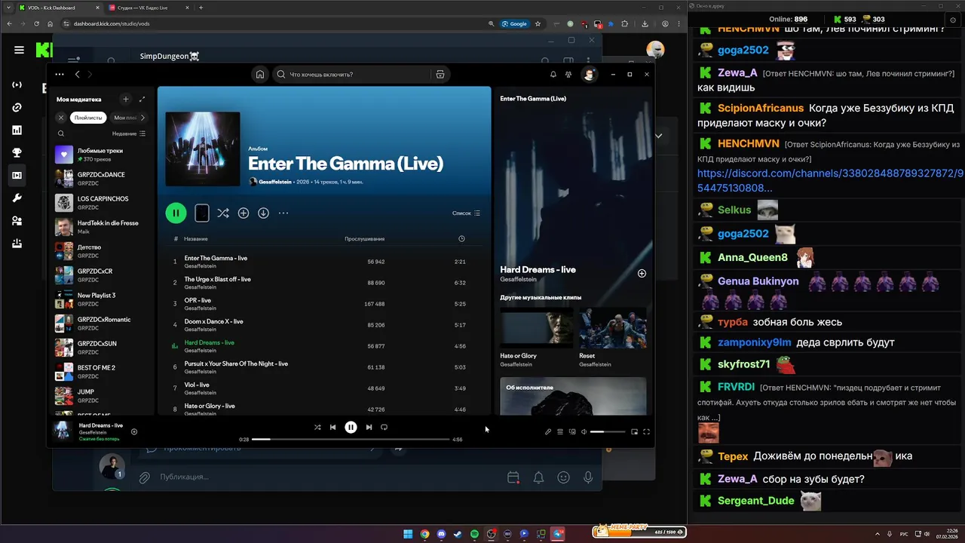Expand the library panel with arrows icon
This screenshot has height=543, width=965.
(x=142, y=99)
